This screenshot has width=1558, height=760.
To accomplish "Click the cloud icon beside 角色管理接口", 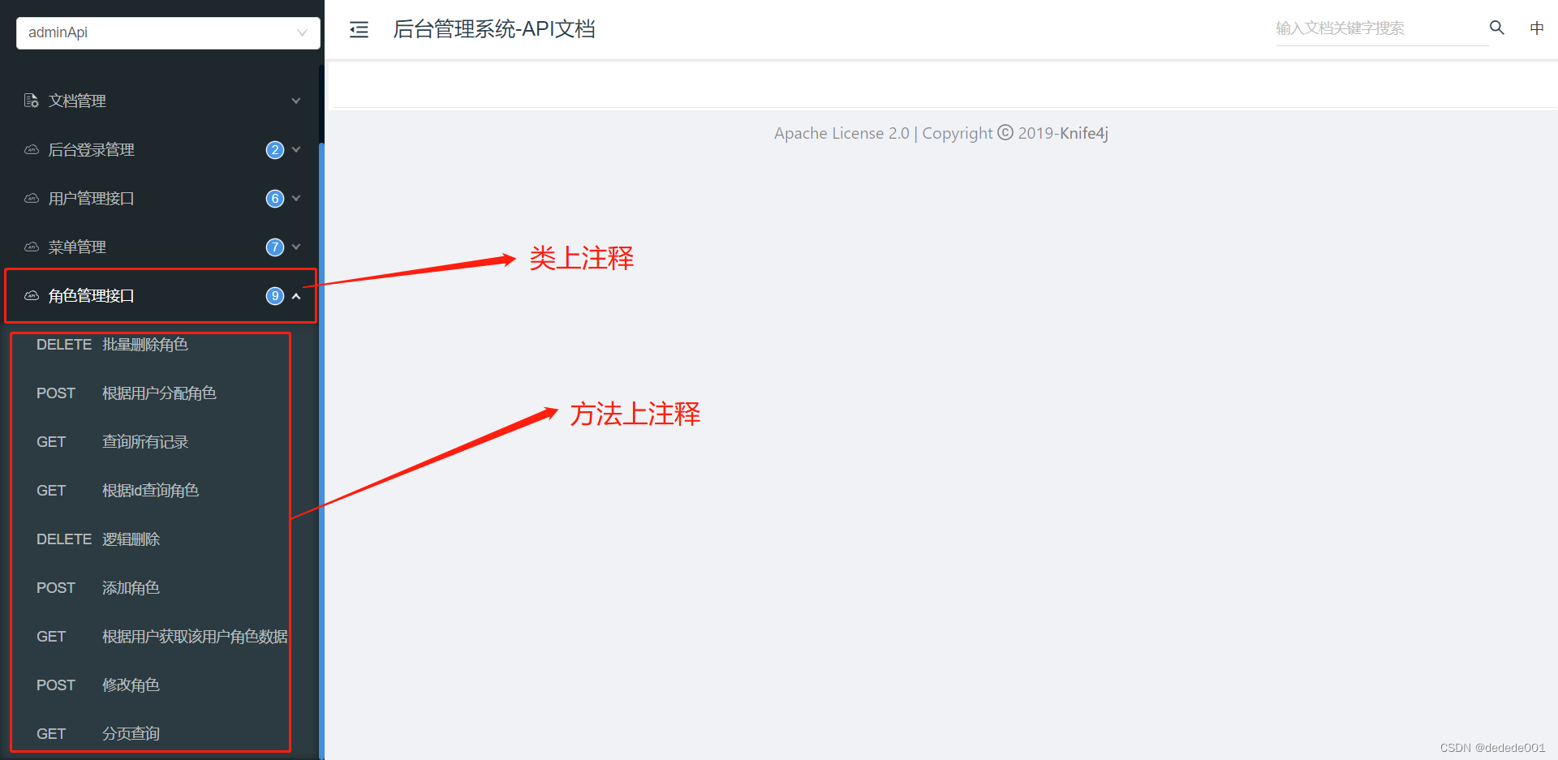I will (x=32, y=295).
